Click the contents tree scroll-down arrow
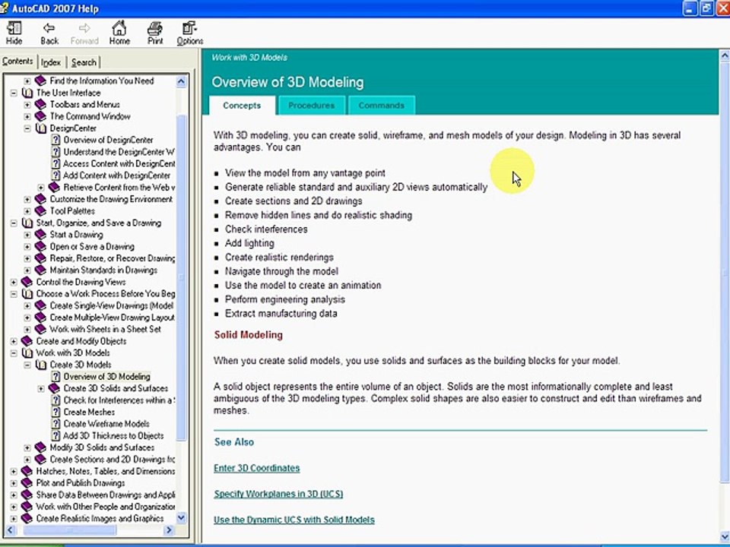730x547 pixels. coord(181,517)
